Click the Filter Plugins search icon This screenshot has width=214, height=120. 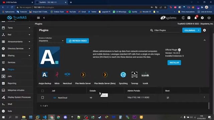[x=151, y=30]
